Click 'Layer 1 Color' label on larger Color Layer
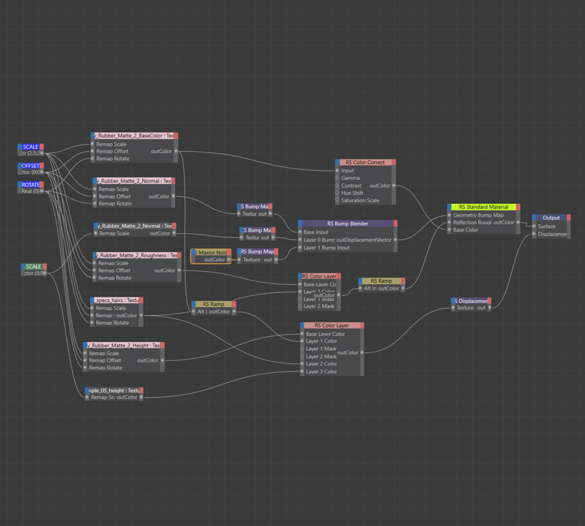Screen dimensions: 585x526 [x=321, y=341]
